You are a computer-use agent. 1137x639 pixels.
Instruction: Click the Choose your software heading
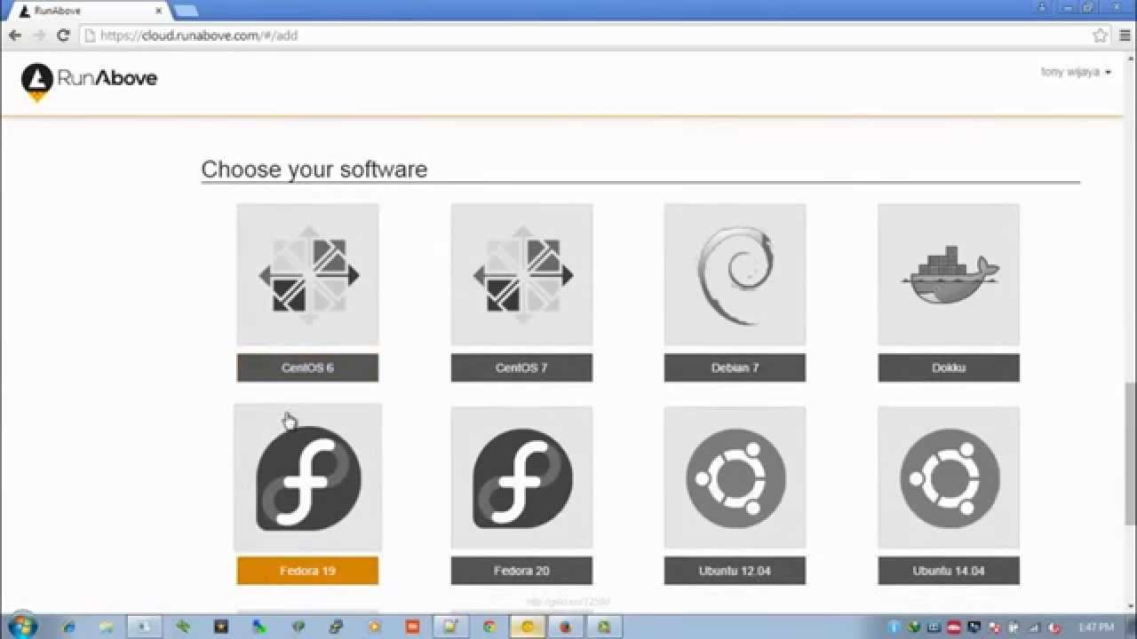pos(314,170)
